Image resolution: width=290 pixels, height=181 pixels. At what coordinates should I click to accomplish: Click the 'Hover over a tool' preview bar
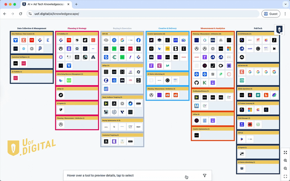coord(137,176)
